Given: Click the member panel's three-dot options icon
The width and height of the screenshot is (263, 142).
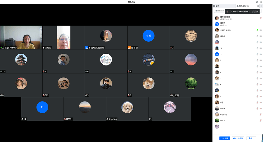Looking at the screenshot, I should point(256,6).
